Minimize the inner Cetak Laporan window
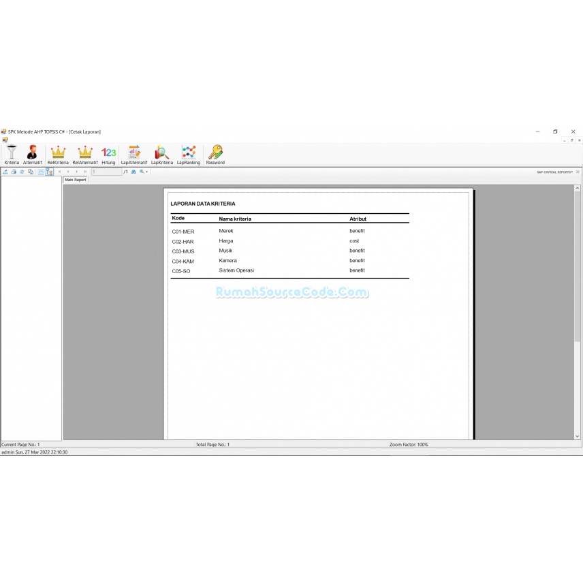Viewport: 583px width, 583px height. point(565,140)
